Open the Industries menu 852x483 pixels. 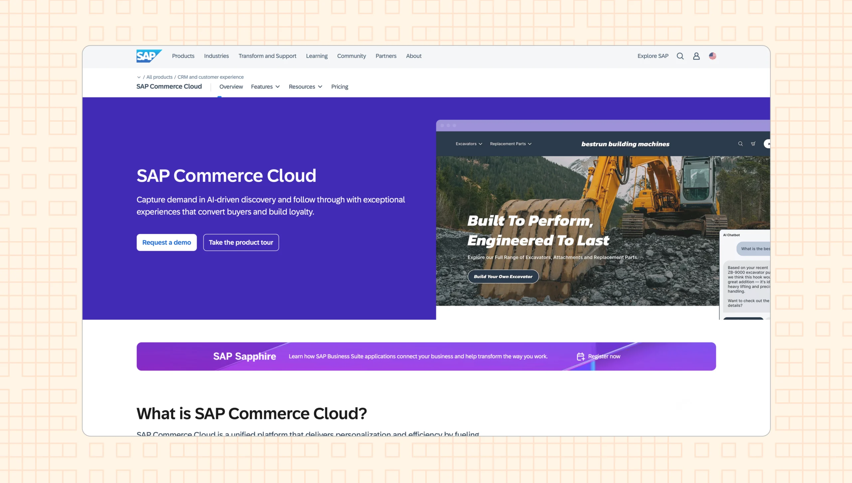pos(216,56)
